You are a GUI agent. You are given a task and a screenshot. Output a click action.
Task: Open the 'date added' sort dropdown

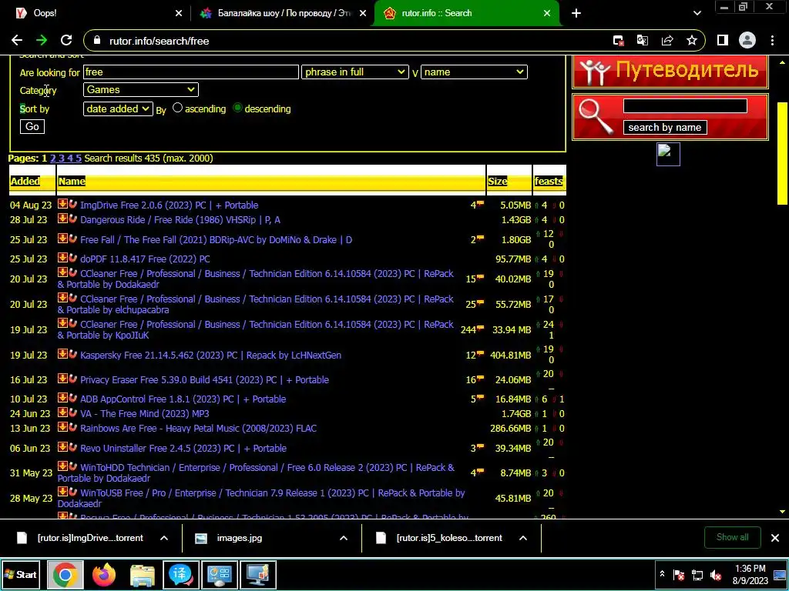click(x=118, y=109)
